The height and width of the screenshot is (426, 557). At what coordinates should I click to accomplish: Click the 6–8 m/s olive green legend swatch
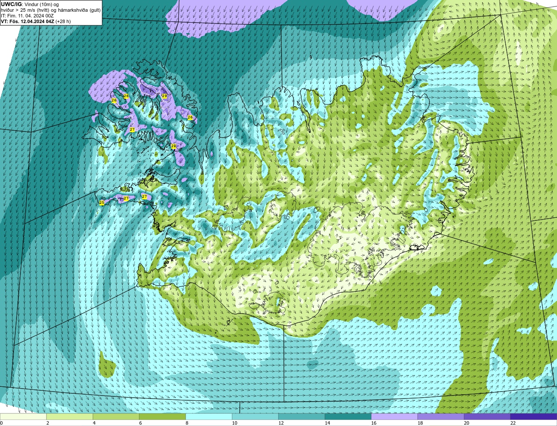(162, 417)
